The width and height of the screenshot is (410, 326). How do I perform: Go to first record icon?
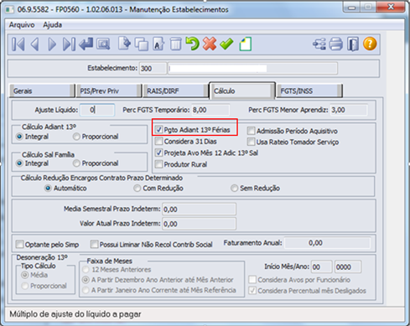(x=18, y=44)
